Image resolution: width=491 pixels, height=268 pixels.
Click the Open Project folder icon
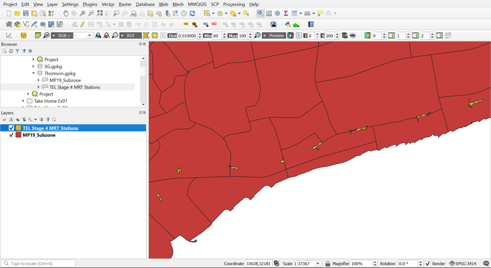[x=17, y=14]
